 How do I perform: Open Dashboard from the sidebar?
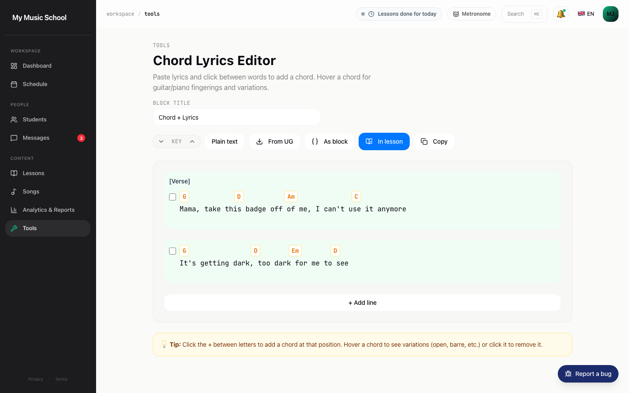[x=48, y=66]
